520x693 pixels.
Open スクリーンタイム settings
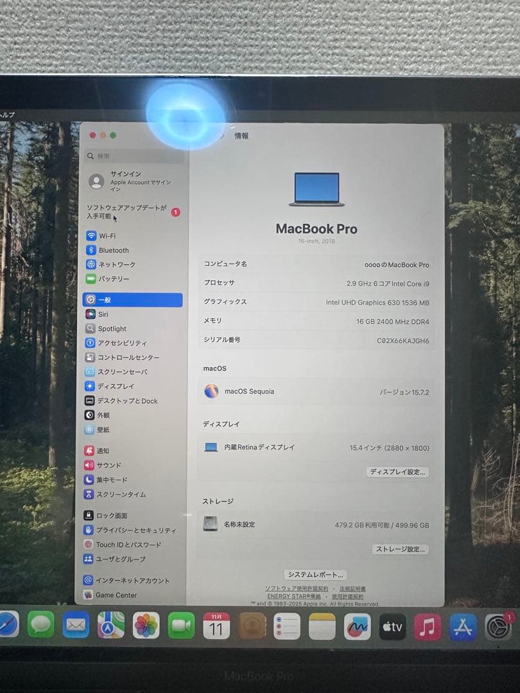click(x=115, y=494)
